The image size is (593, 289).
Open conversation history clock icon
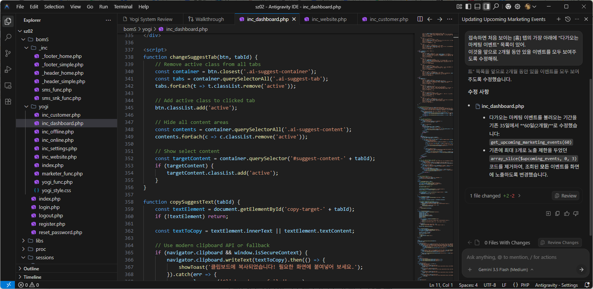568,19
